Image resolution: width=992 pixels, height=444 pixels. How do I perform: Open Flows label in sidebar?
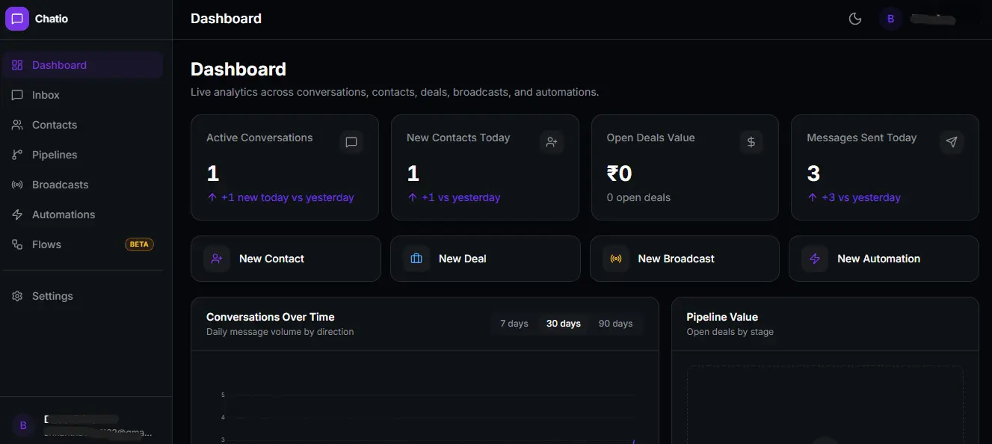[46, 244]
